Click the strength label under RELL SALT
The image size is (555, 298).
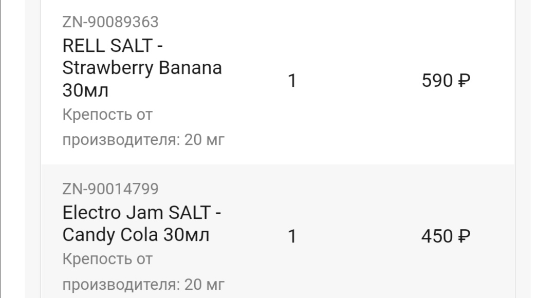143,127
